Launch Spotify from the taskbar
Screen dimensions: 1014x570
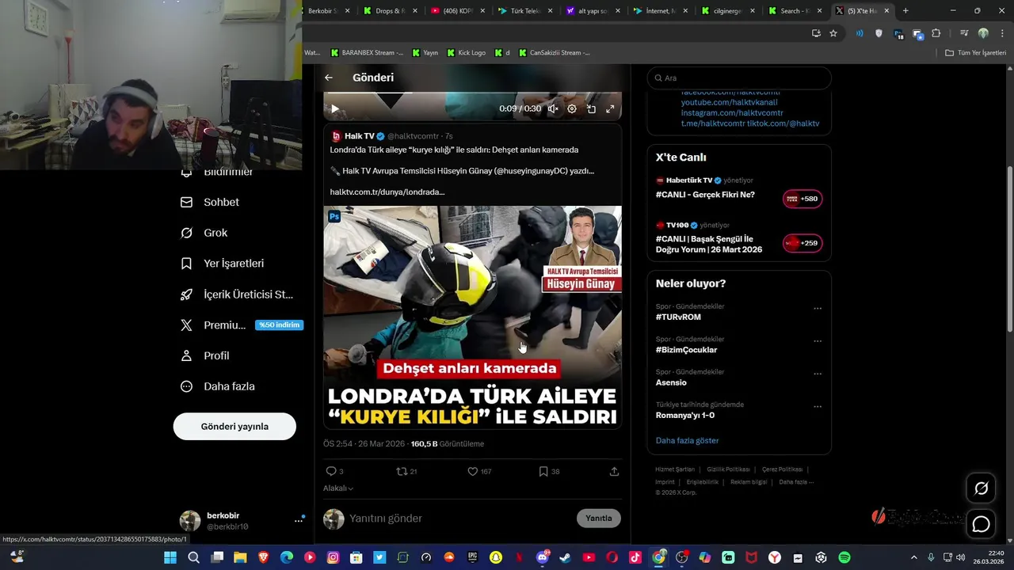844,557
